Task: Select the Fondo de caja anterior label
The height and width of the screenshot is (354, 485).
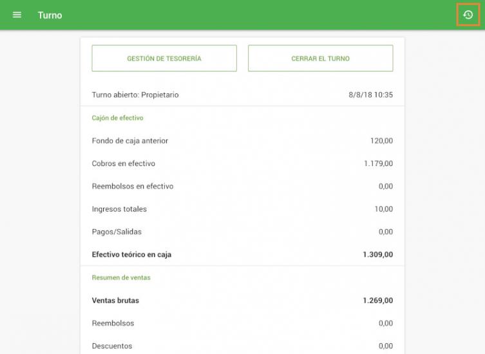Action: point(130,141)
